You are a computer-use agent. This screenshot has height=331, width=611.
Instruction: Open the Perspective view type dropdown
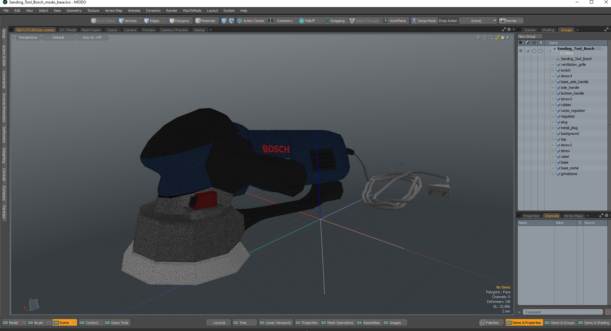click(x=28, y=38)
